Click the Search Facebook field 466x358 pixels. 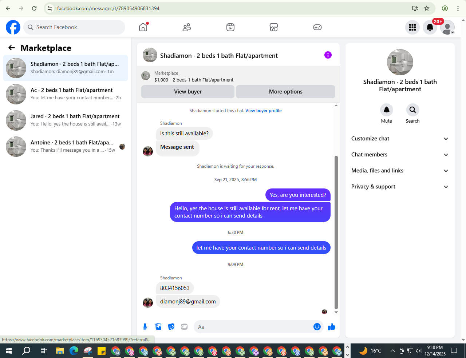click(x=74, y=27)
